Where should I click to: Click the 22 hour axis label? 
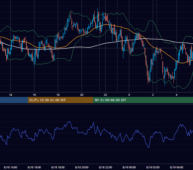105,95
